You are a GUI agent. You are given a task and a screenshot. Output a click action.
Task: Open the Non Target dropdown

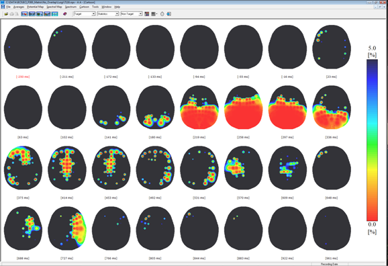132,14
